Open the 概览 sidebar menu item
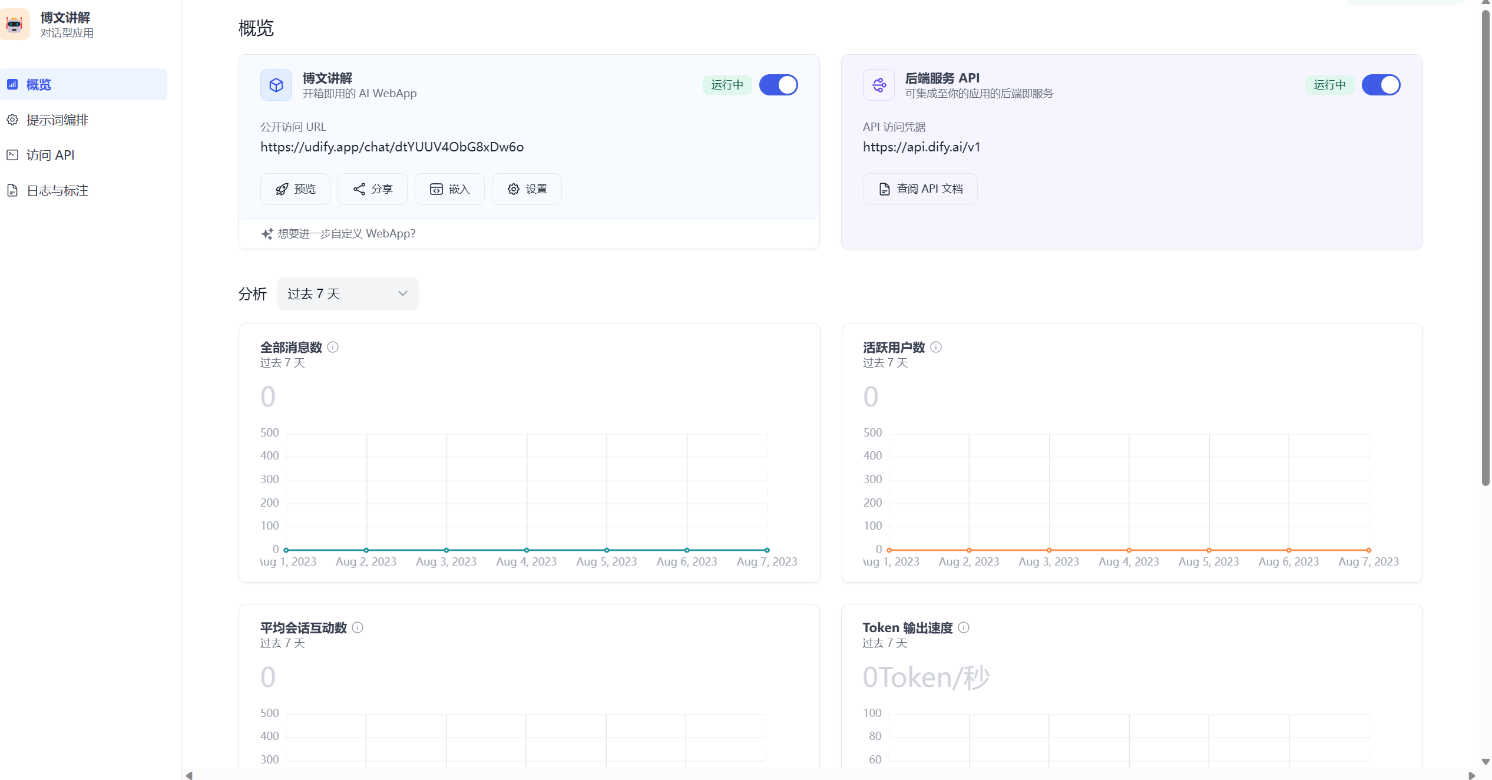This screenshot has width=1492, height=780. 84,84
